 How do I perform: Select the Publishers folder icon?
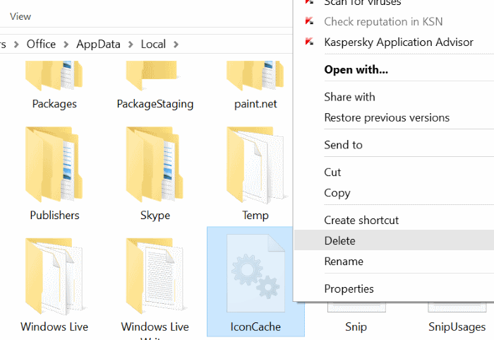[54, 164]
